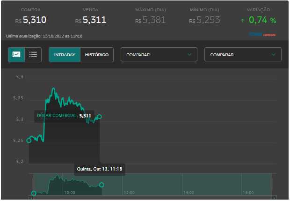Open the first Comparar dropdown

[159, 55]
